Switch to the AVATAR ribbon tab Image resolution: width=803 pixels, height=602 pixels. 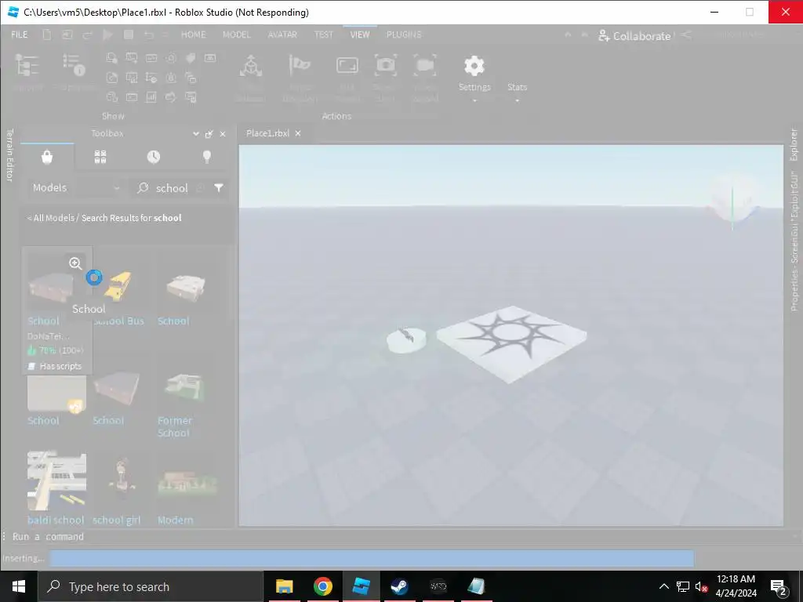pyautogui.click(x=282, y=34)
